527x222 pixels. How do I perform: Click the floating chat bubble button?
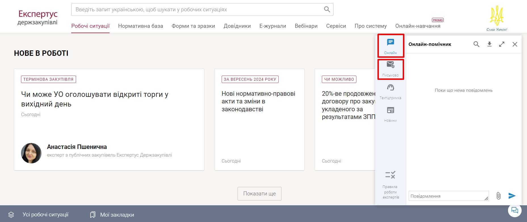515,210
